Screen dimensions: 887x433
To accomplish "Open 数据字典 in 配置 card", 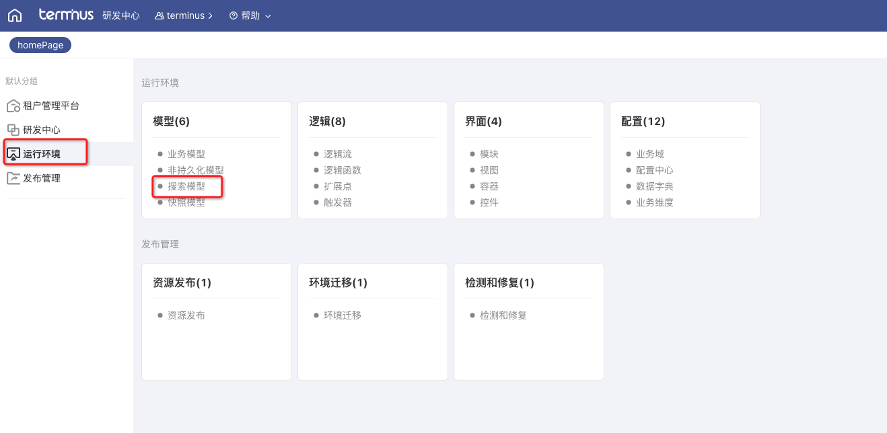I will click(655, 186).
